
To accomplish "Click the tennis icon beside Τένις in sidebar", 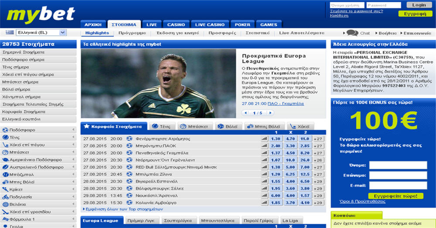I will pos(5,137).
